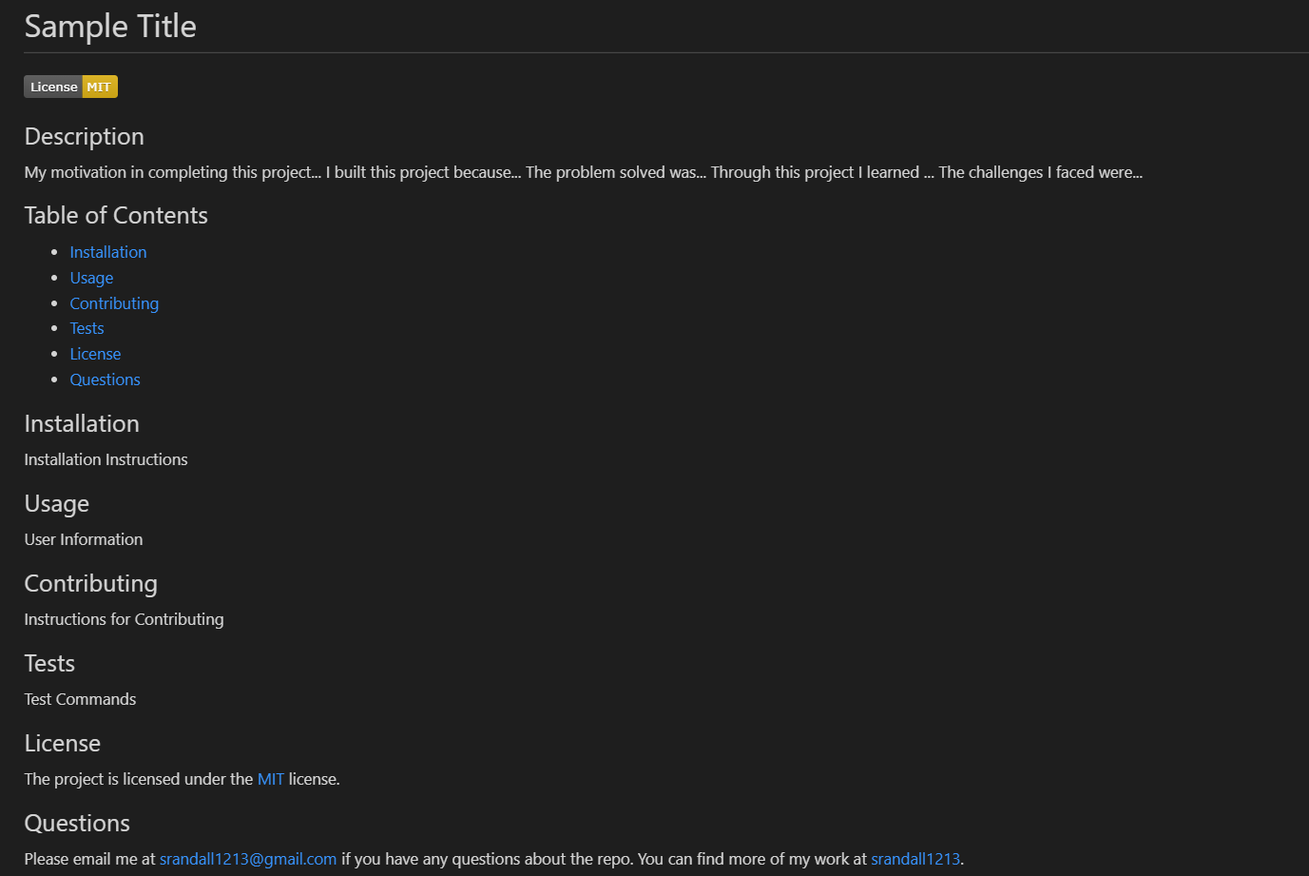Screen dimensions: 1309x876
Task: Visit the srandall1213 profile link
Action: point(915,859)
